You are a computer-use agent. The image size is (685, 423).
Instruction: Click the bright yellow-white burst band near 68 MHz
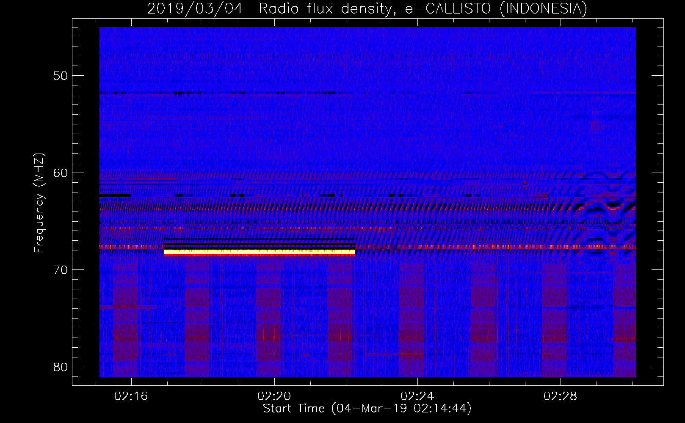point(260,252)
